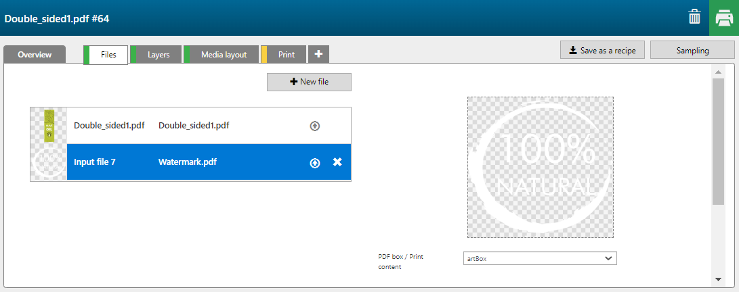Click Save as a recipe button
The image size is (739, 292).
point(602,50)
